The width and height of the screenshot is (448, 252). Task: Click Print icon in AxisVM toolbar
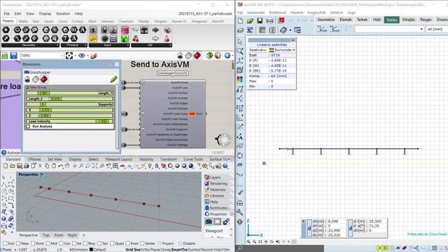pos(269,20)
